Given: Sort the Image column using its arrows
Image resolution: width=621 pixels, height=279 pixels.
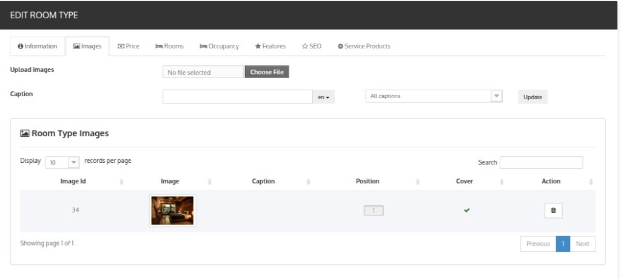Looking at the screenshot, I should (x=209, y=182).
